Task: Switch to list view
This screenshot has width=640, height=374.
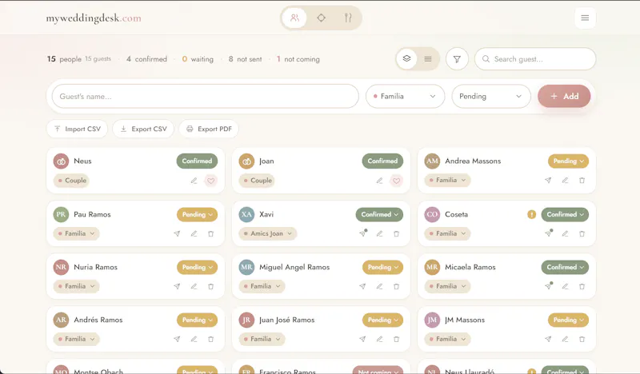Action: [428, 59]
